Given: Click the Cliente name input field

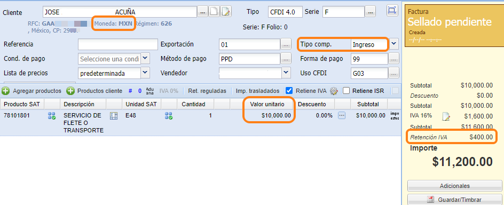Looking at the screenshot, I should [120, 12].
